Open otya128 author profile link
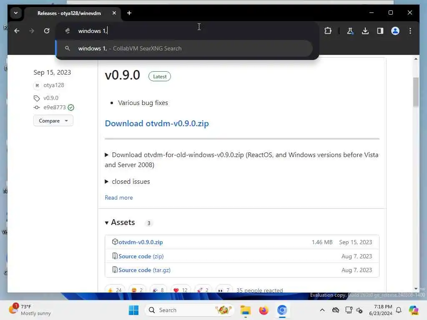The height and width of the screenshot is (320, 427). click(54, 85)
